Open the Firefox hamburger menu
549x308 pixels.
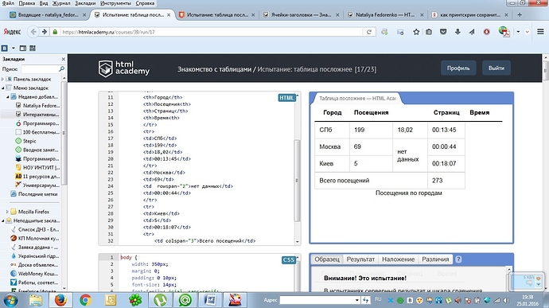[x=540, y=32]
